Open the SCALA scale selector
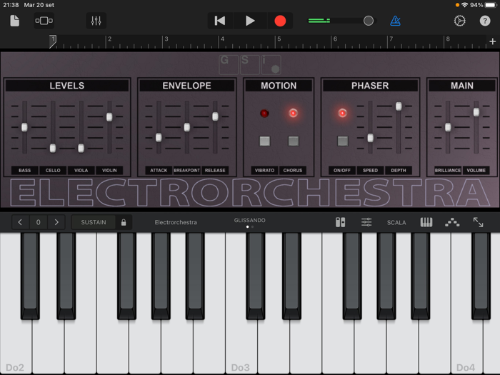 point(396,223)
